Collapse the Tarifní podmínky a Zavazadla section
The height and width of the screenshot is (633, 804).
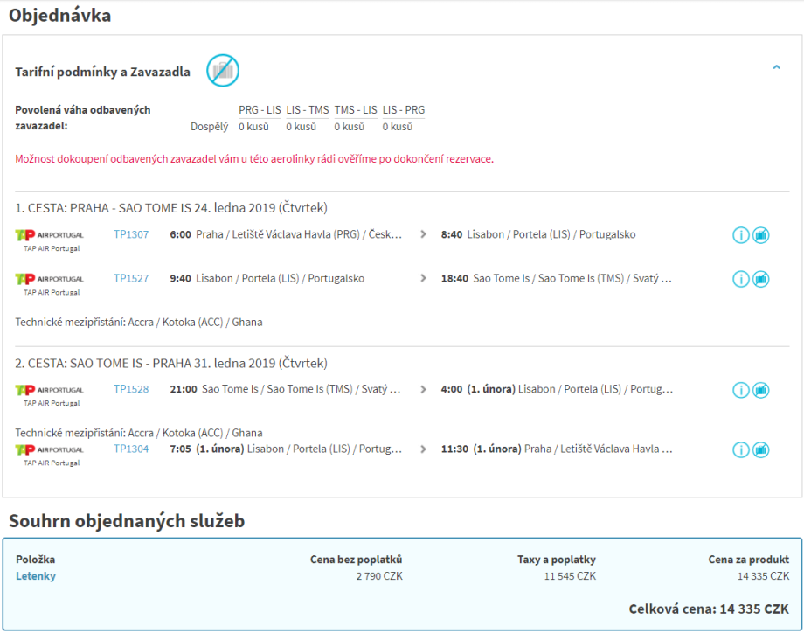coord(776,67)
